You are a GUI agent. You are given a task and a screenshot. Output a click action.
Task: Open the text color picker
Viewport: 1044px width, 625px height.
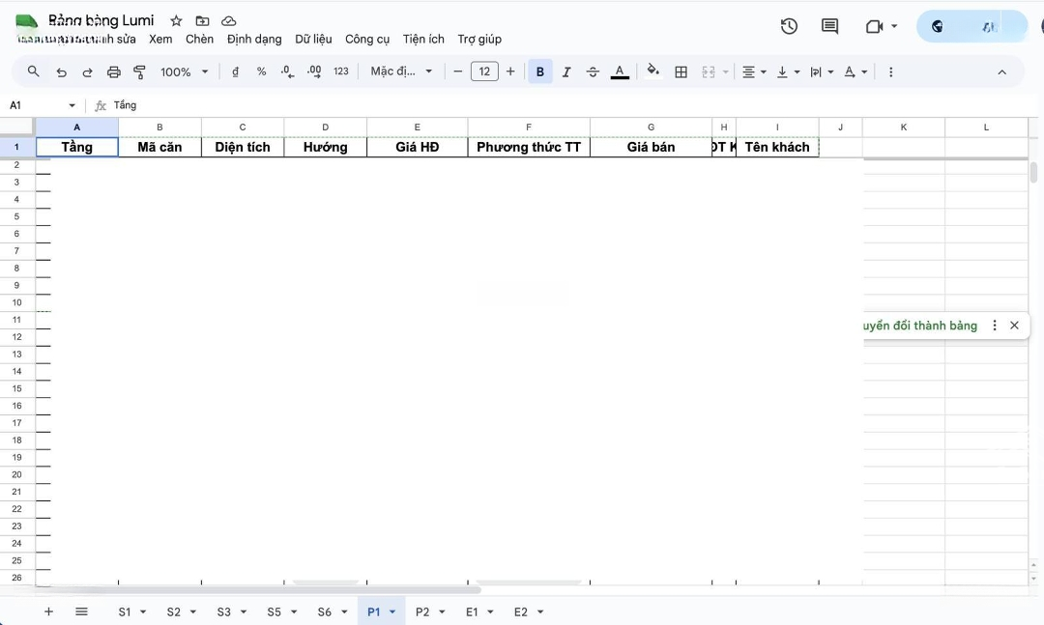click(x=620, y=71)
